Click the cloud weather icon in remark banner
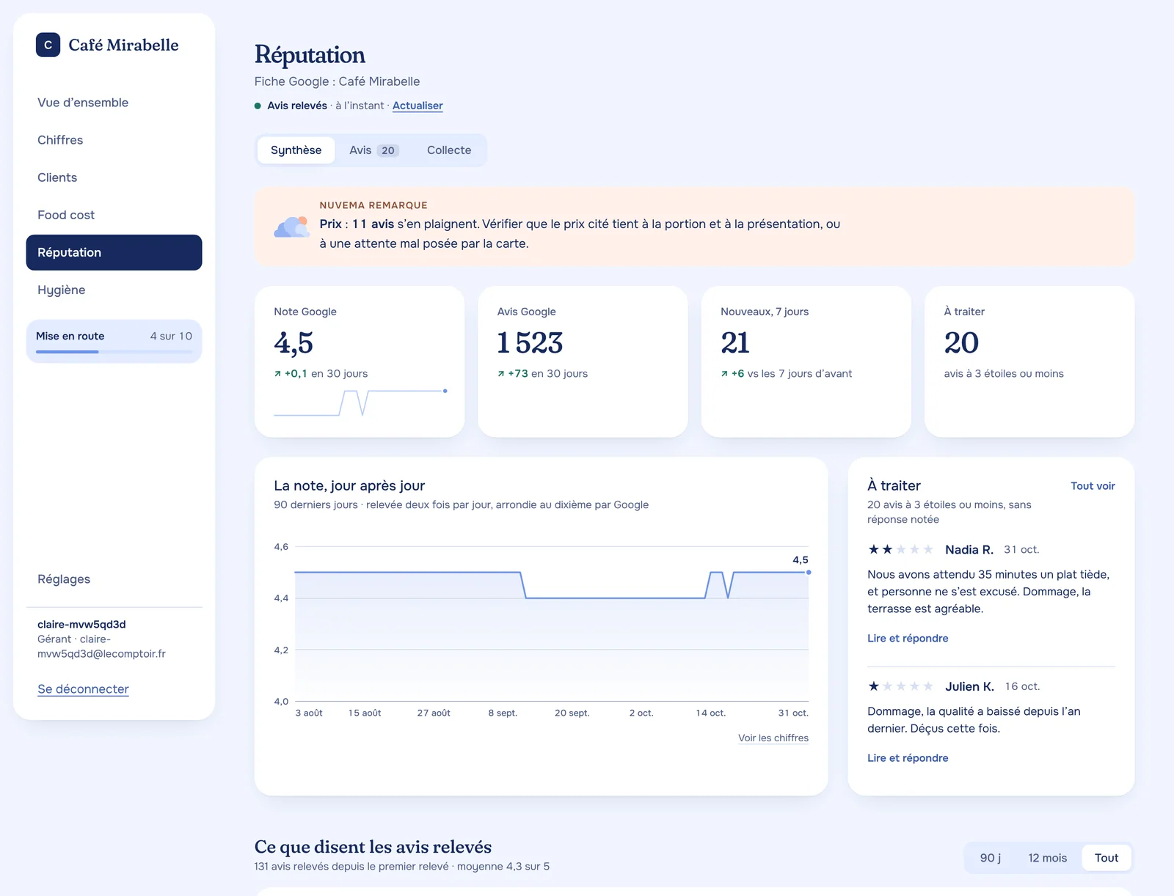Image resolution: width=1174 pixels, height=896 pixels. tap(292, 227)
